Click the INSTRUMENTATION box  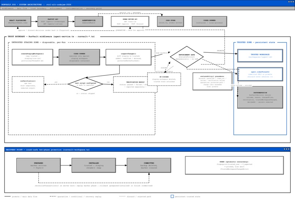click(260, 97)
